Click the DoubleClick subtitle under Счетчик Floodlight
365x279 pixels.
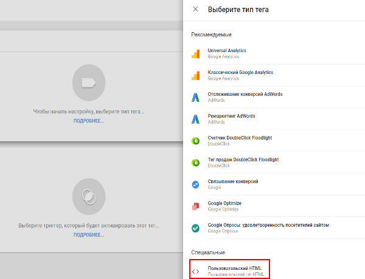click(219, 144)
